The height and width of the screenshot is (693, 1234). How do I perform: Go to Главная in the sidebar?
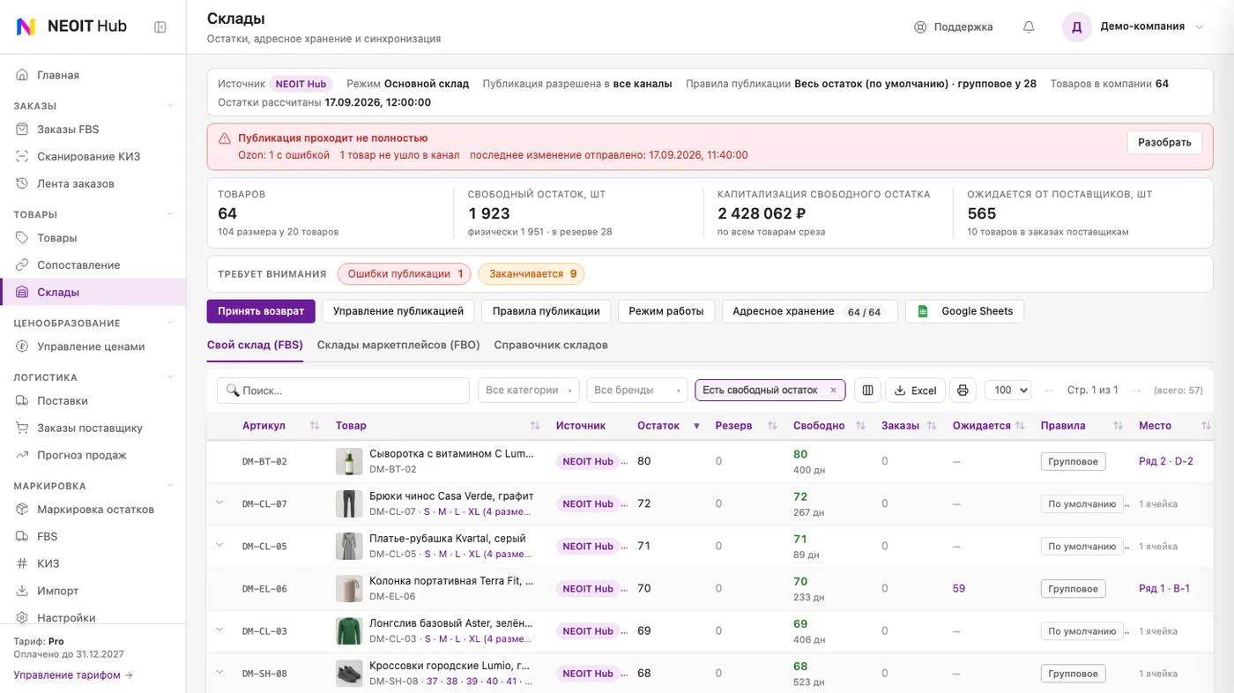pos(93,75)
